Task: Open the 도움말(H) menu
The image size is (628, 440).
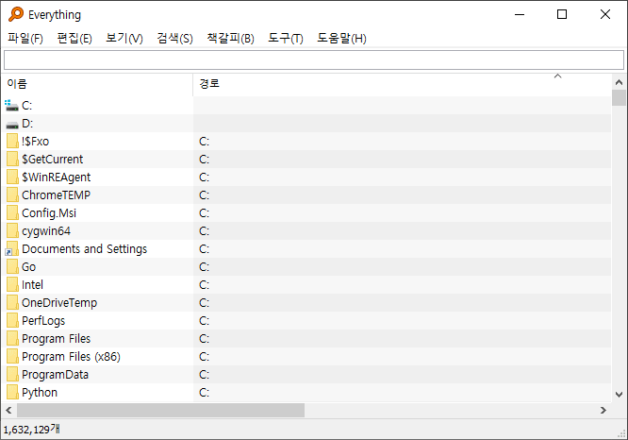Action: point(341,39)
